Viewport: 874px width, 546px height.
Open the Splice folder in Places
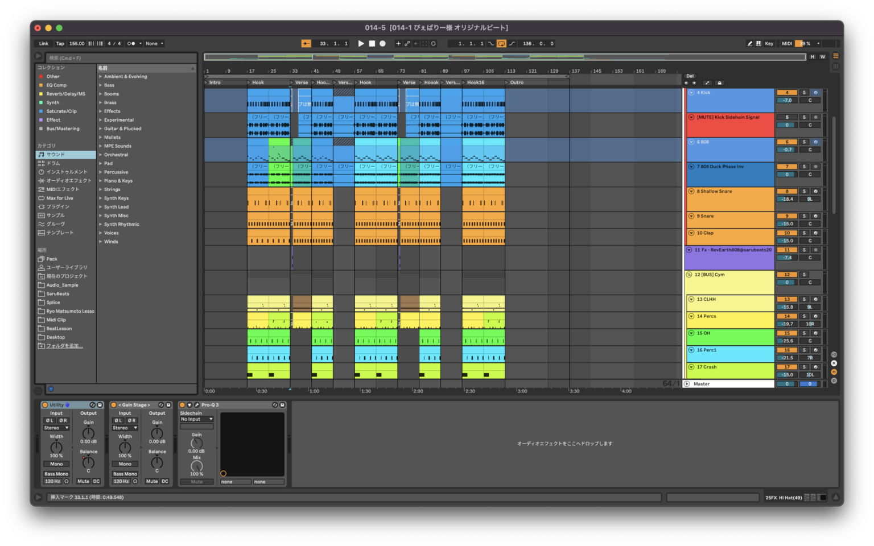53,303
